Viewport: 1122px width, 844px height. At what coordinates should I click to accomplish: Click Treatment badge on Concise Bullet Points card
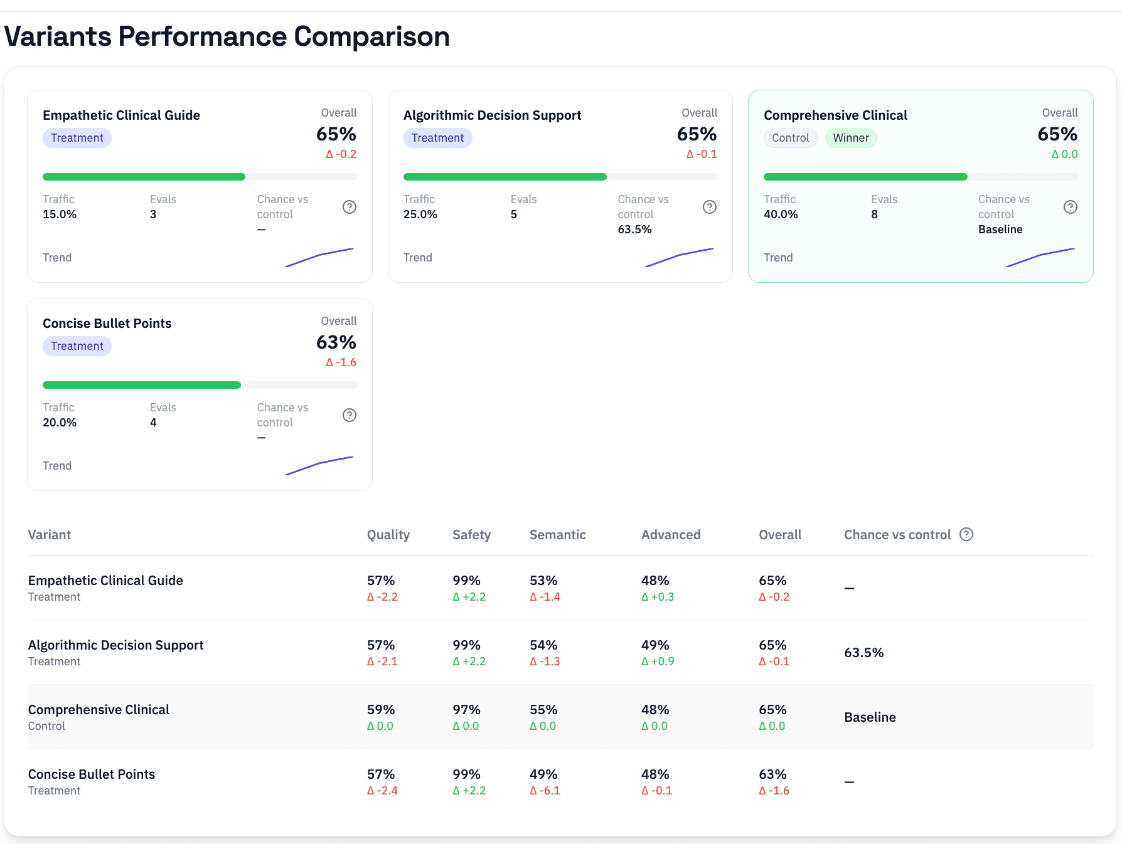[77, 346]
